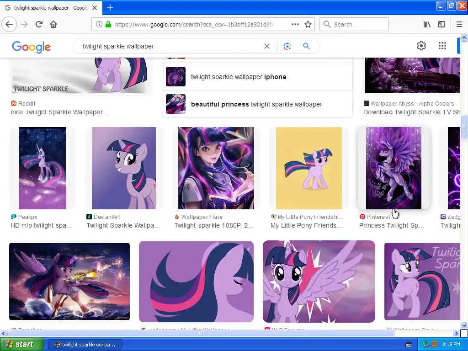Choose suggestion twilight sparkle wallpaper iphone
The image size is (468, 351).
(x=257, y=77)
